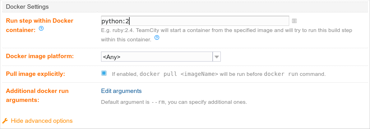The width and height of the screenshot is (370, 129).
Task: Click the wrench icon for advanced options
Action: [5, 121]
